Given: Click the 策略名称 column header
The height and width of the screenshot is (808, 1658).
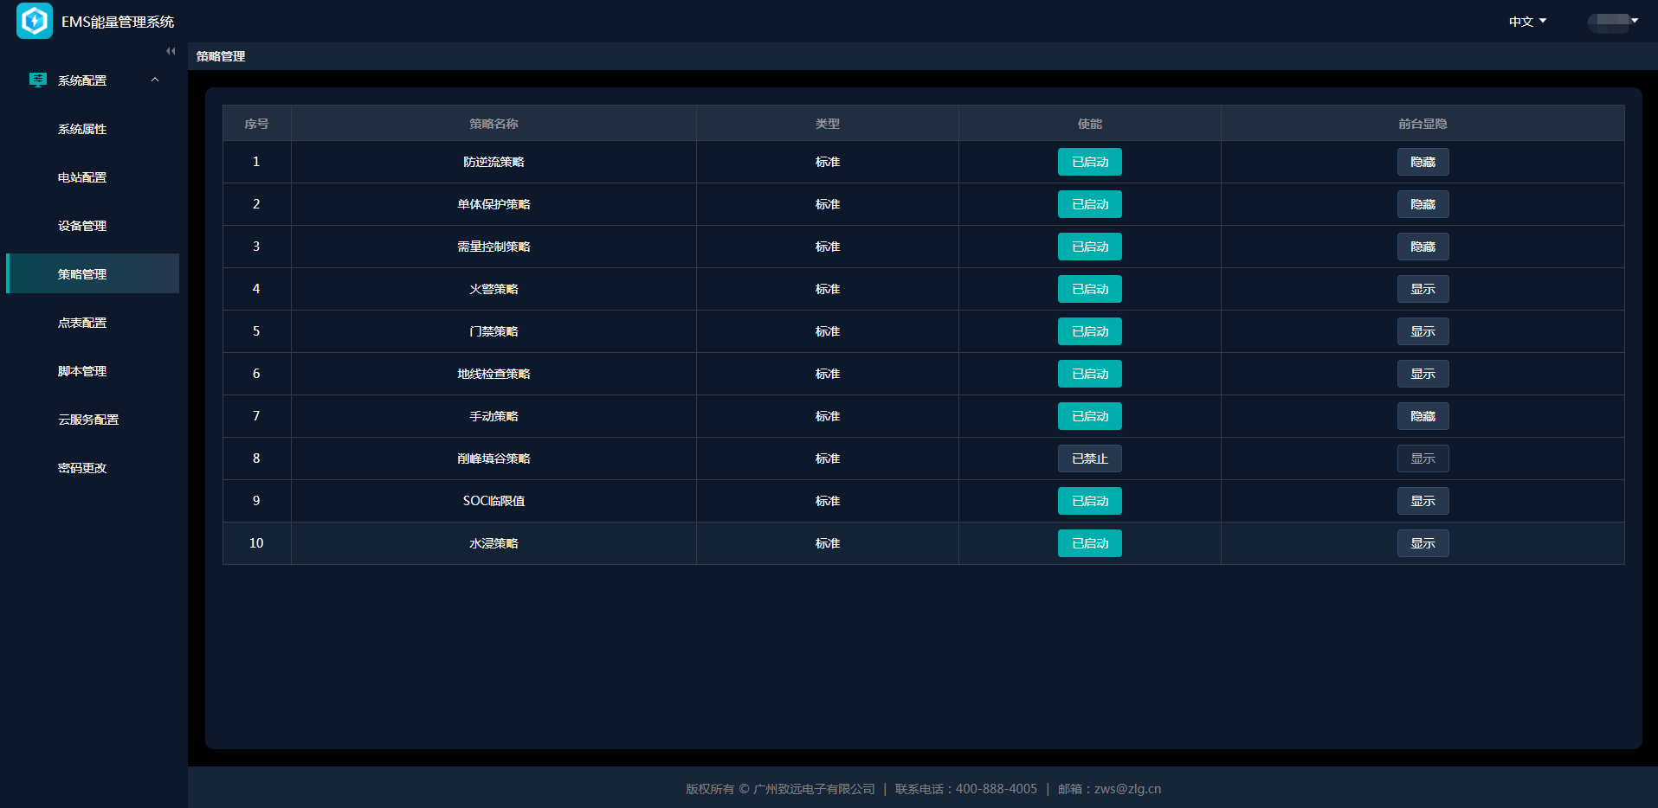Looking at the screenshot, I should [494, 124].
